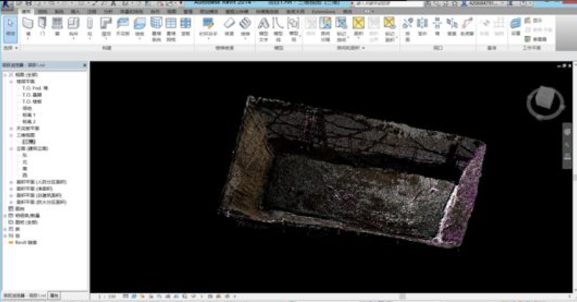Select the Mullion tool
The width and height of the screenshot is (577, 302).
pyautogui.click(x=186, y=27)
